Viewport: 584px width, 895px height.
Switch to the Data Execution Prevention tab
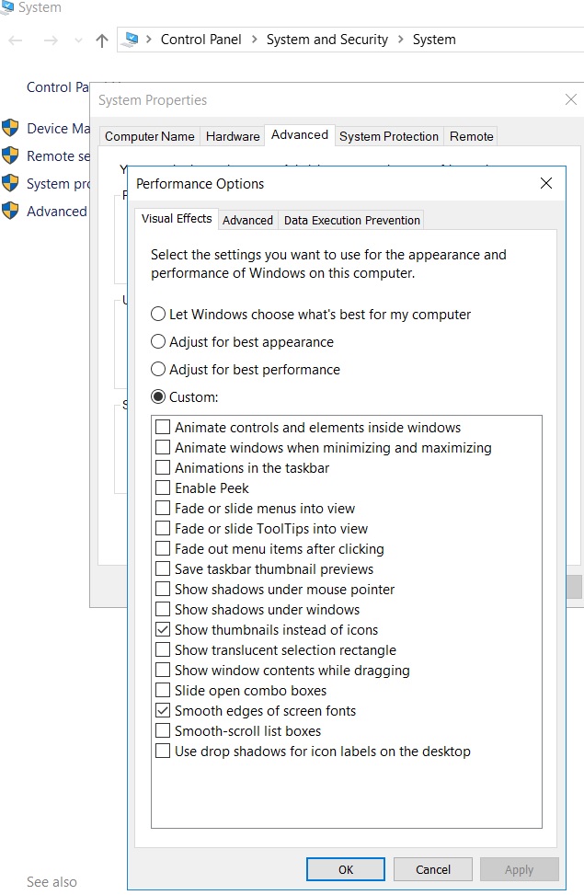pos(351,221)
